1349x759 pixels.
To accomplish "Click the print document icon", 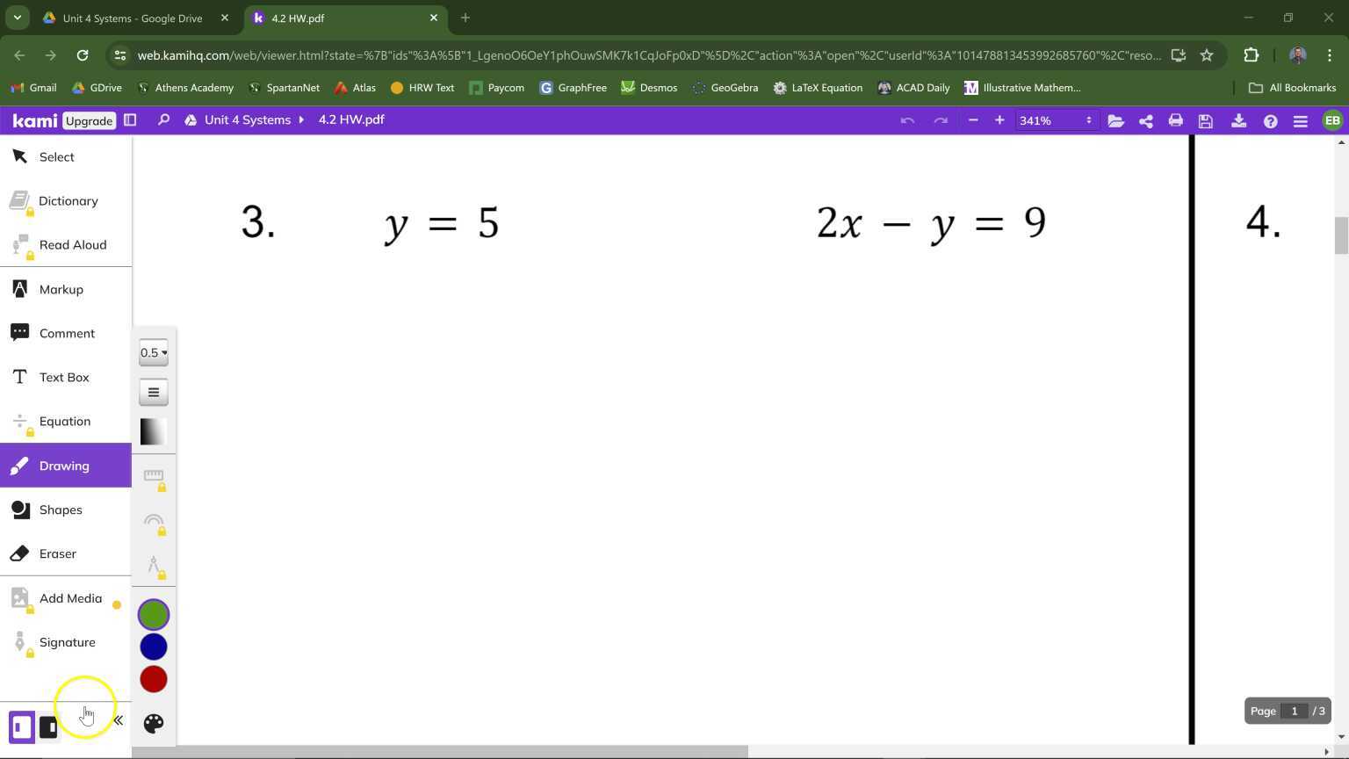I will point(1175,120).
